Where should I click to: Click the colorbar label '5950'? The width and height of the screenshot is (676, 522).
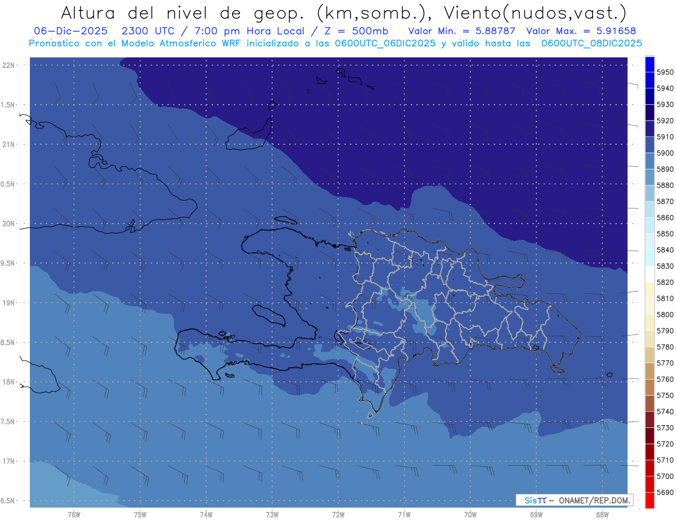click(665, 73)
